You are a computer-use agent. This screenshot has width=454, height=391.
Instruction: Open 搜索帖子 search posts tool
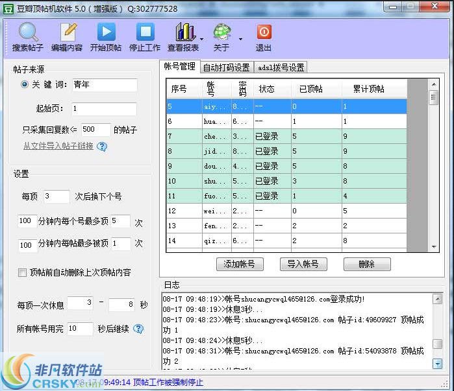coord(28,37)
